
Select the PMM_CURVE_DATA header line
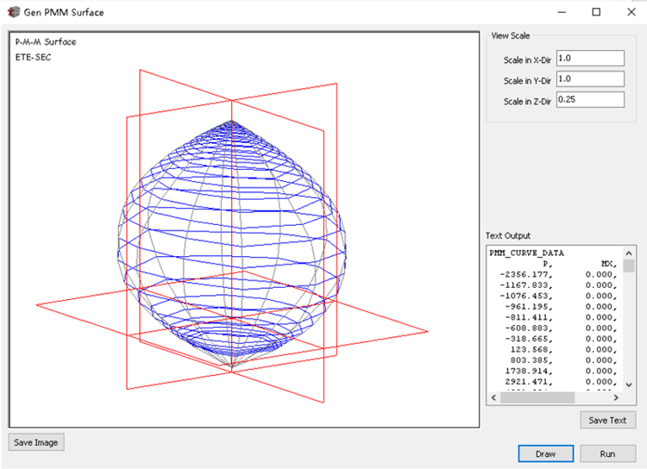(x=526, y=253)
